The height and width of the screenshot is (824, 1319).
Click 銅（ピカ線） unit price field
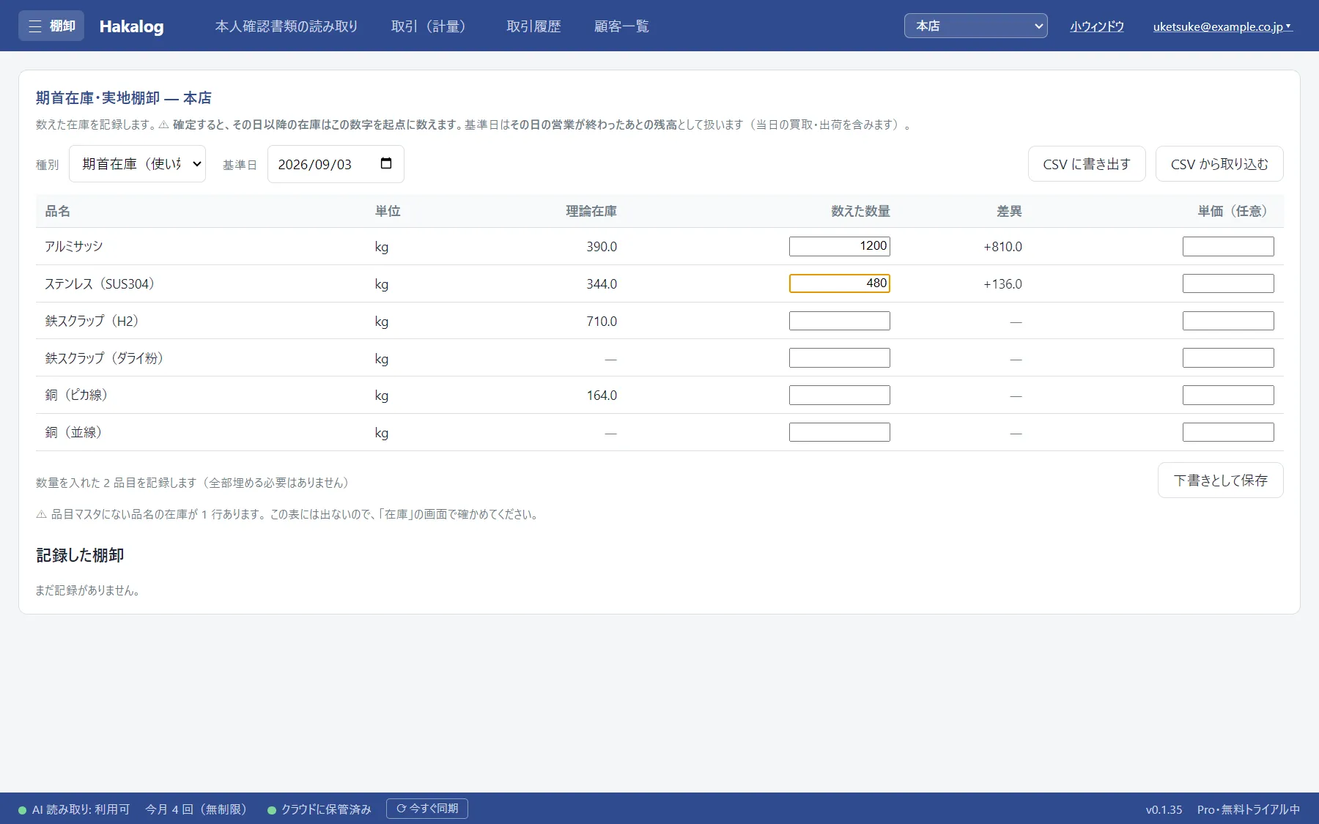(x=1228, y=396)
